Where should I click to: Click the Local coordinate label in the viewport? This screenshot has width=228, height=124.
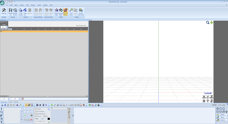(x=208, y=93)
